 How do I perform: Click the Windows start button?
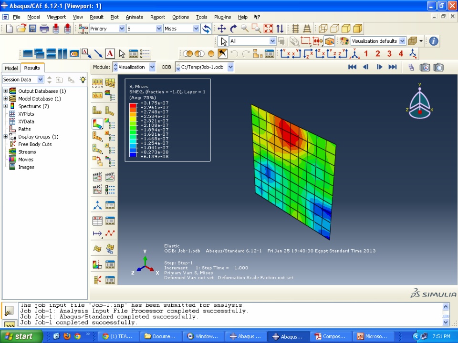coord(21,336)
